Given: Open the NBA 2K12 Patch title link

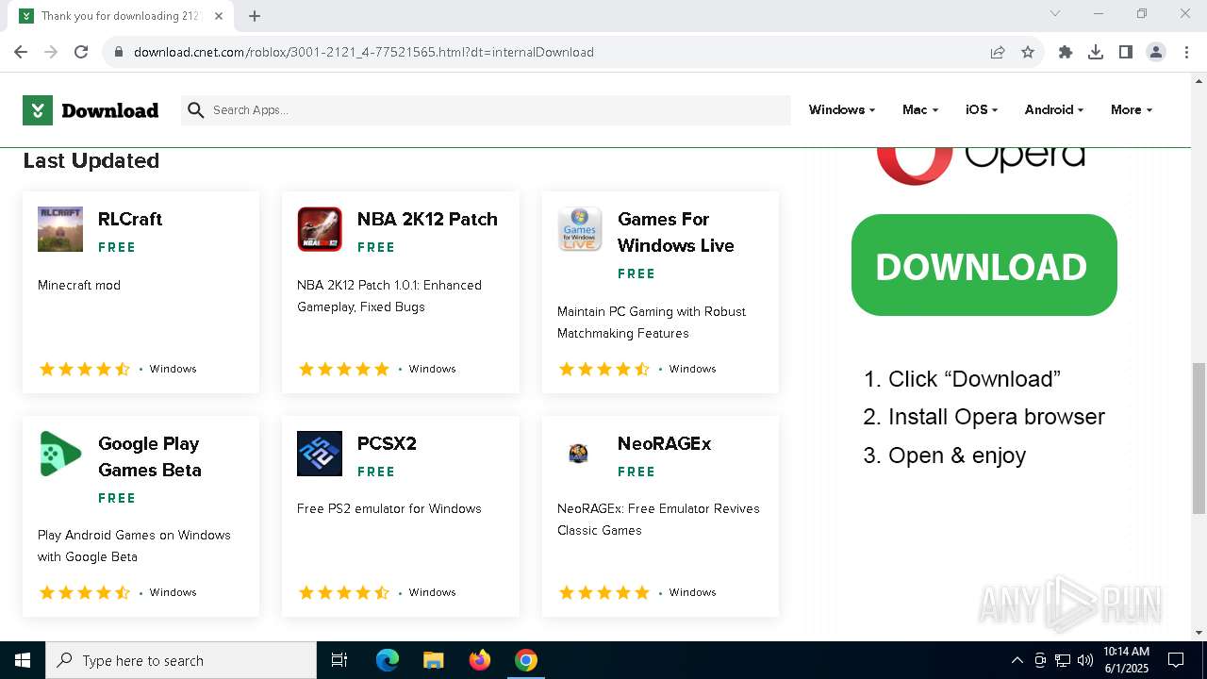Looking at the screenshot, I should point(427,219).
